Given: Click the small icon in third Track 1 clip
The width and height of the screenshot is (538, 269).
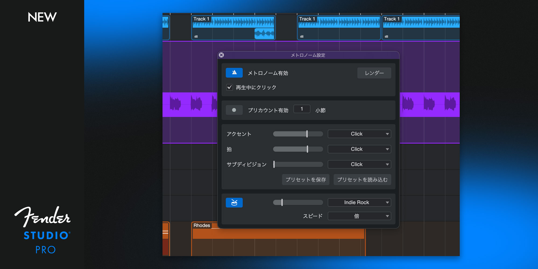Looking at the screenshot, I should 387,37.
